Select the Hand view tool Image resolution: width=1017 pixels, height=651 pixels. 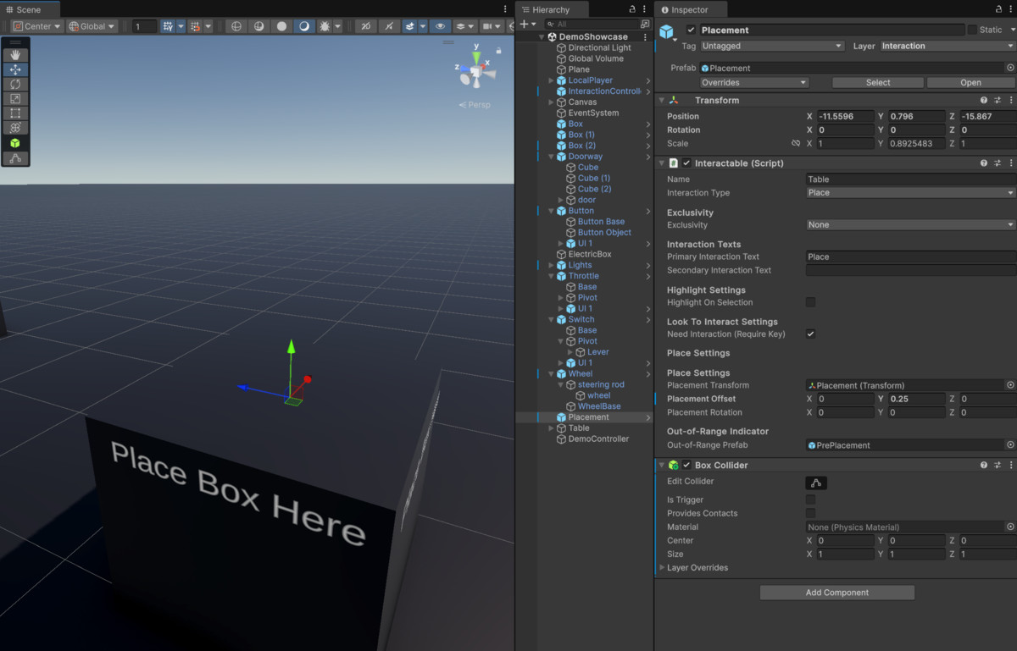coord(15,53)
